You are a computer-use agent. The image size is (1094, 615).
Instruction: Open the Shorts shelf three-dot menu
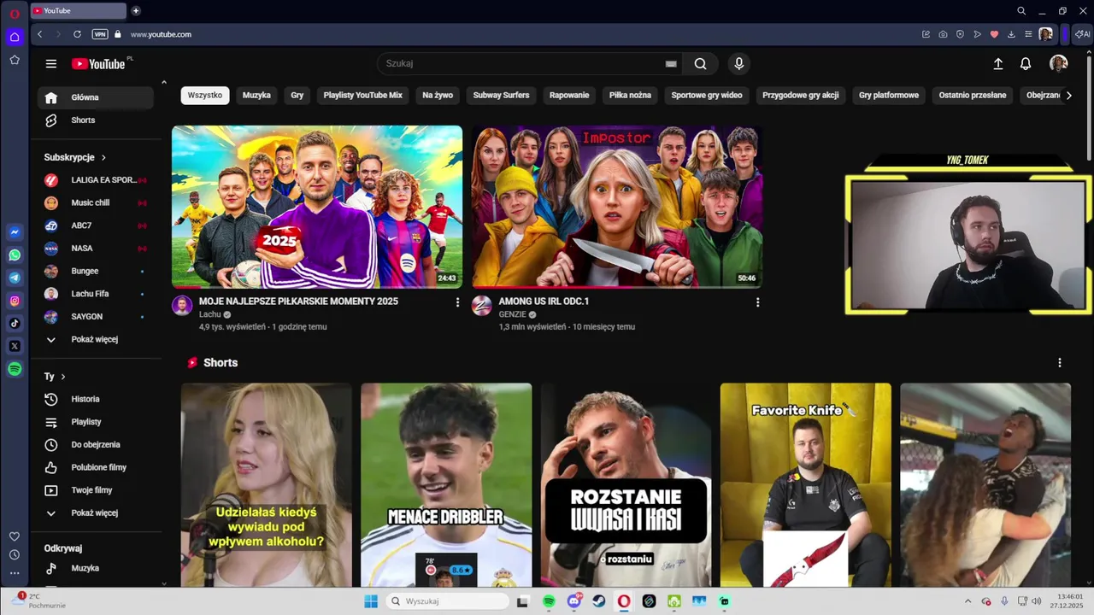tap(1059, 363)
